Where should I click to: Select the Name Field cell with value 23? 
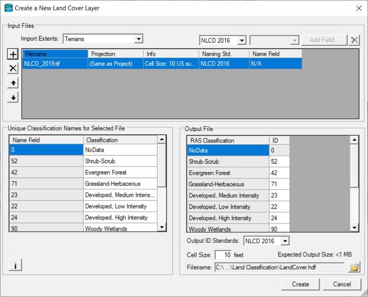click(46, 195)
